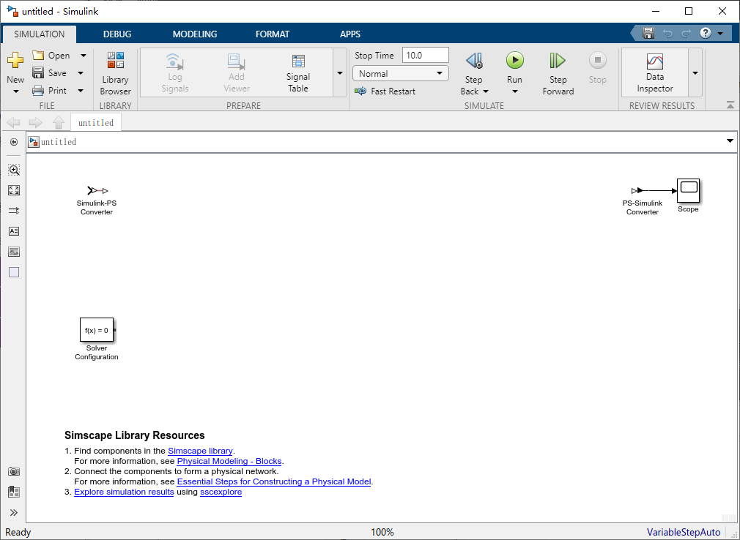Print the model via Print icon

pos(38,90)
